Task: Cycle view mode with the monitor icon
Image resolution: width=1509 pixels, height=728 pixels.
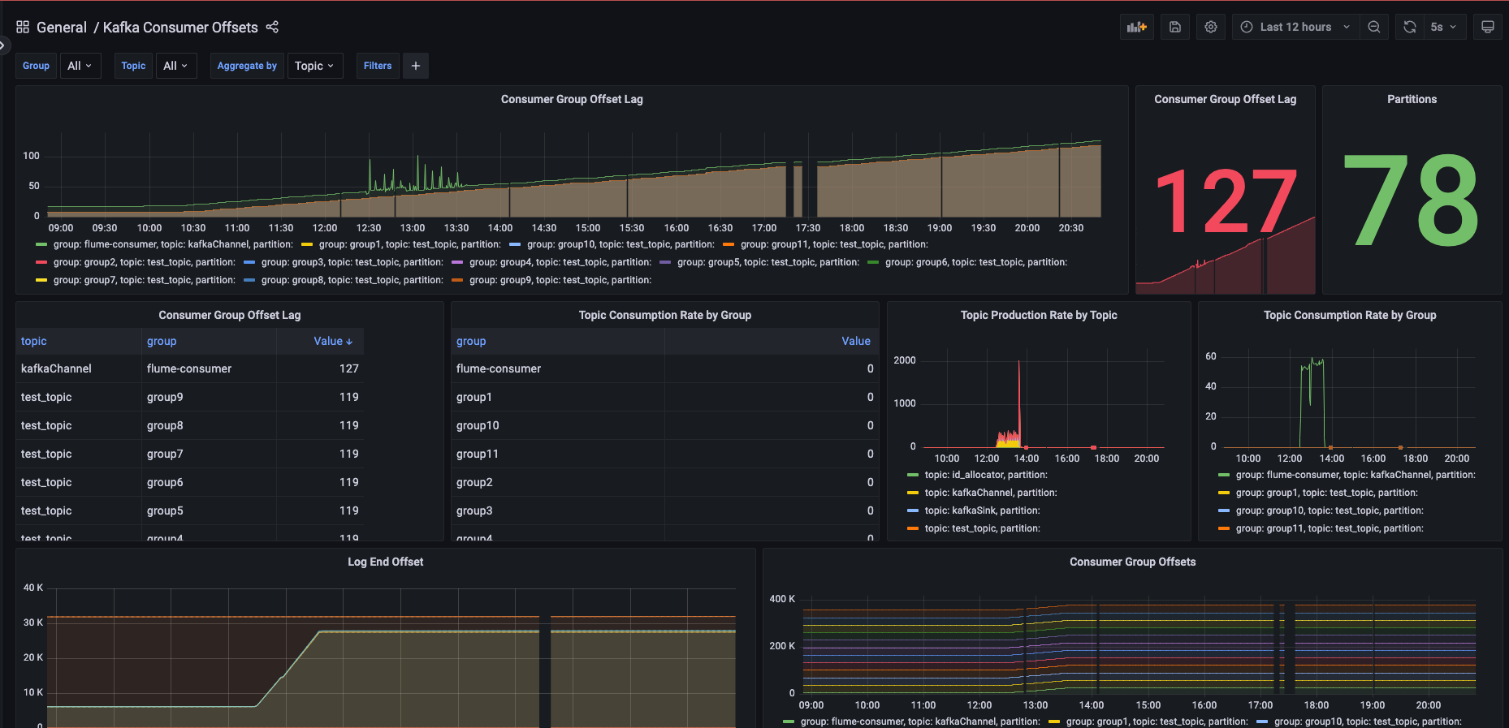Action: coord(1487,27)
